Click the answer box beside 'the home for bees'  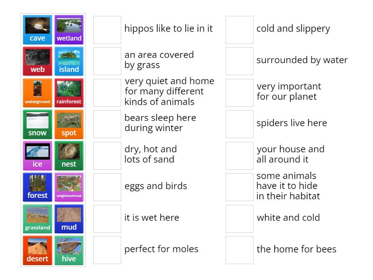point(239,250)
